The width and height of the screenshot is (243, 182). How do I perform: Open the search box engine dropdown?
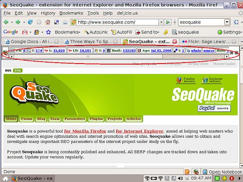(227, 22)
